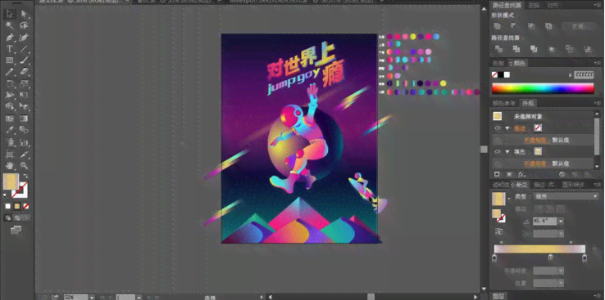Open zoom level dropdown in status bar
Image resolution: width=605 pixels, height=300 pixels.
(92, 297)
